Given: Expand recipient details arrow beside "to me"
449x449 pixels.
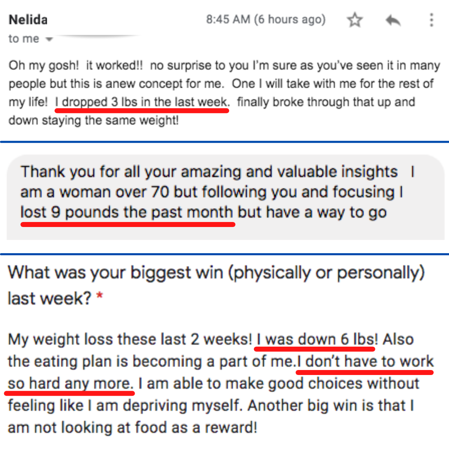Looking at the screenshot, I should coord(49,39).
